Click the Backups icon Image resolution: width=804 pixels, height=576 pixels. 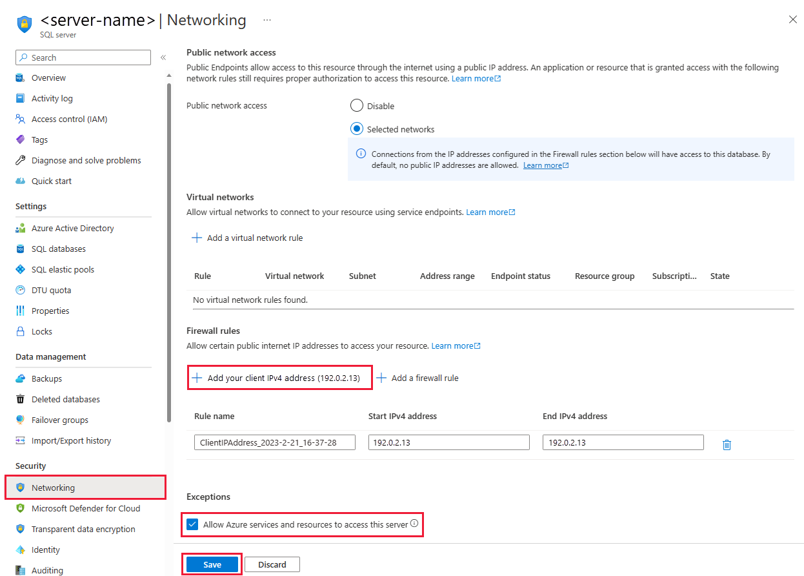click(20, 378)
